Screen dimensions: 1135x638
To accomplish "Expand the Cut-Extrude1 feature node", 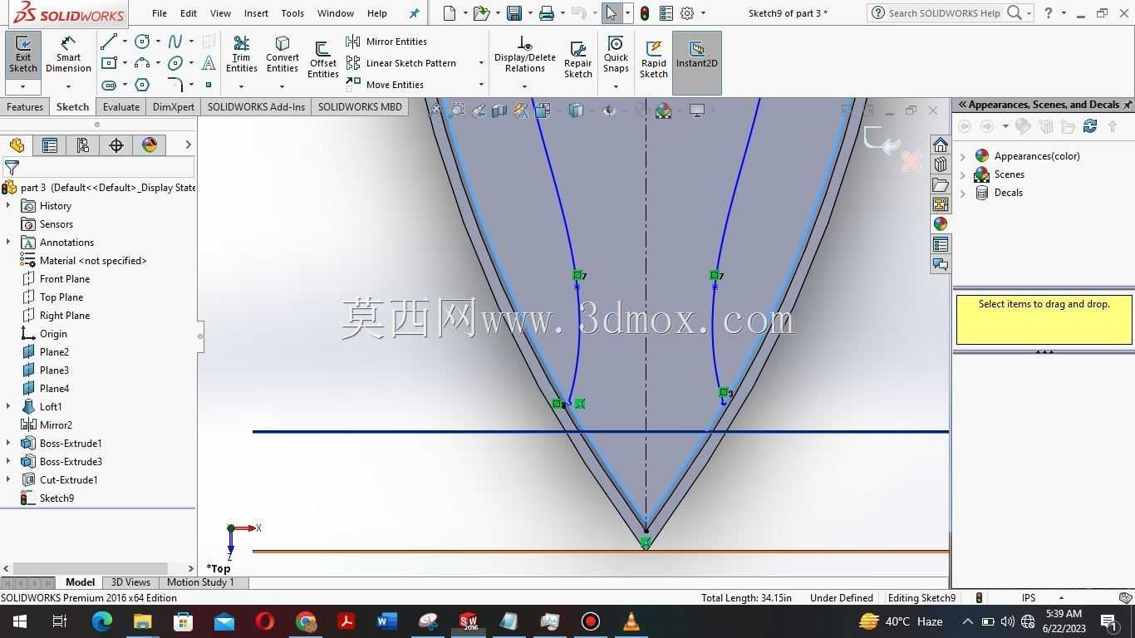I will pyautogui.click(x=8, y=480).
